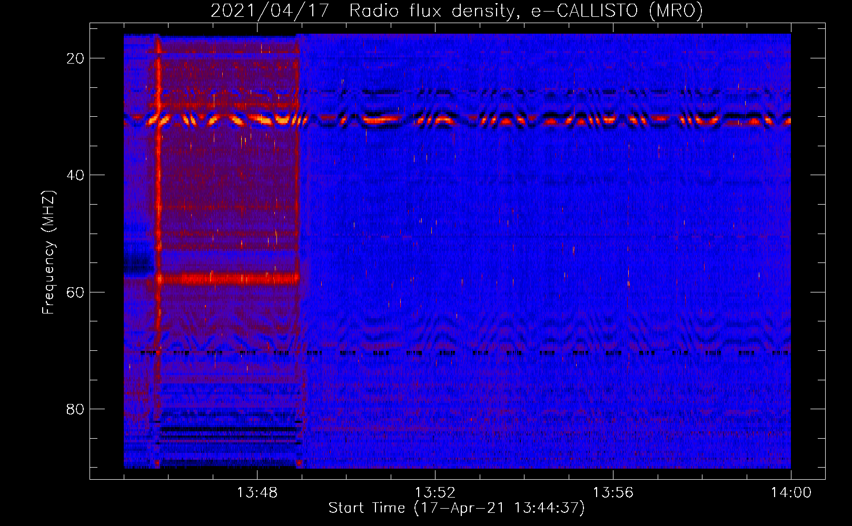Screen dimensions: 852x526
Task: Click the 13:48 time tick label
Action: pyautogui.click(x=257, y=493)
